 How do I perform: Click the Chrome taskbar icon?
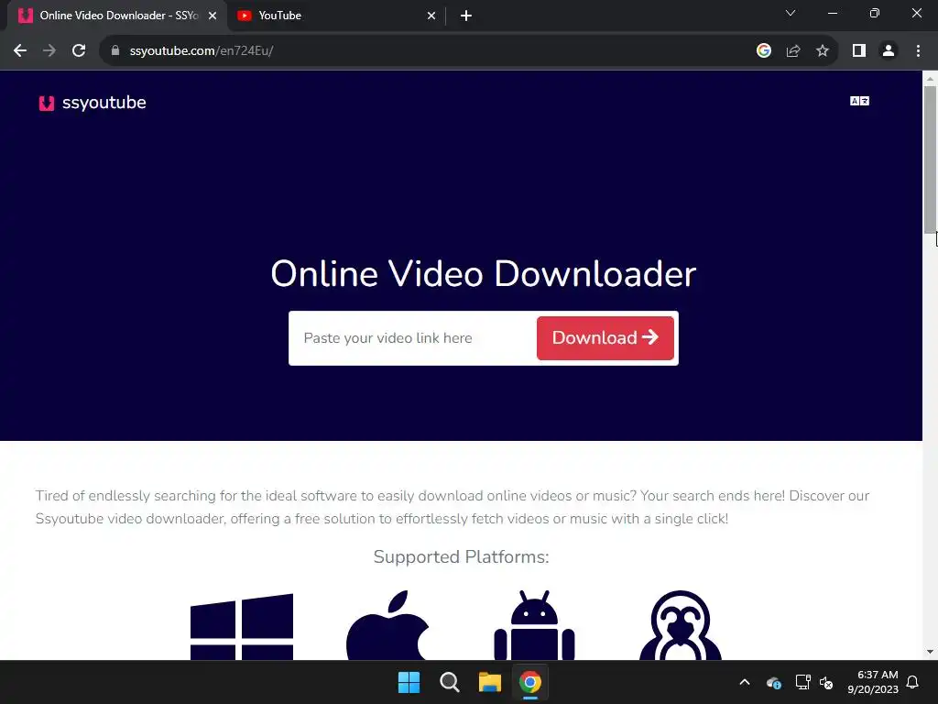click(x=530, y=682)
